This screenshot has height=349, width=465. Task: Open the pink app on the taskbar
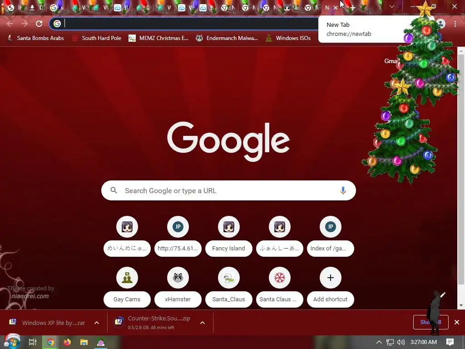101,342
